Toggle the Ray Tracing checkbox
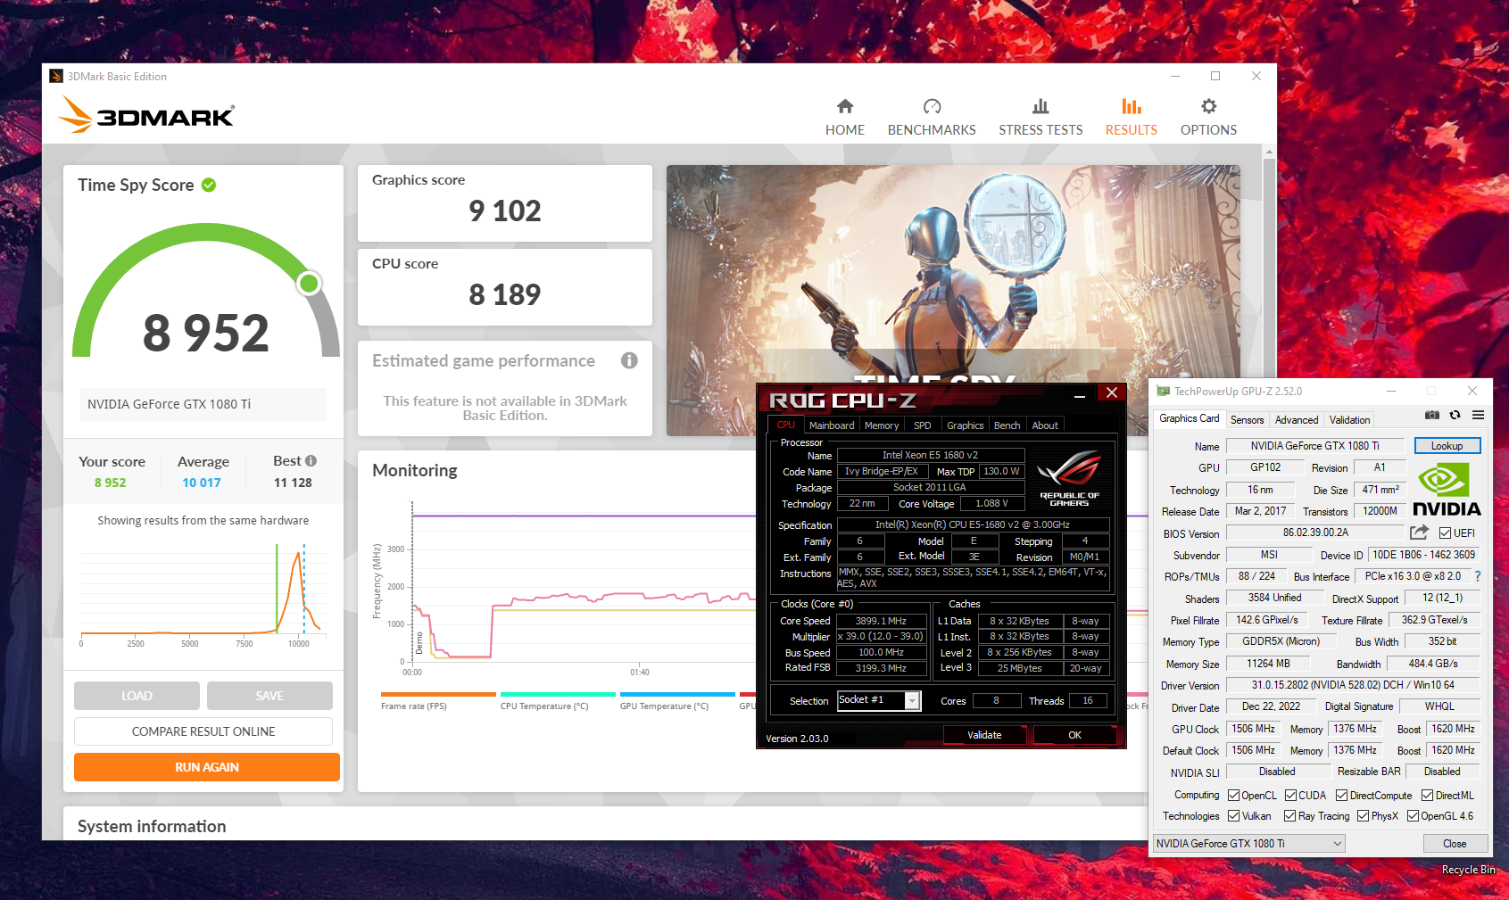 pos(1289,816)
